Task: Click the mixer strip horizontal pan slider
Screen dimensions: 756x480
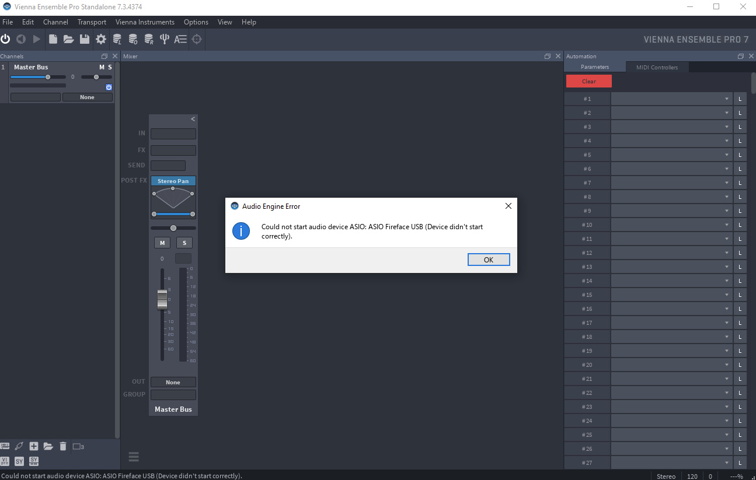Action: (173, 228)
